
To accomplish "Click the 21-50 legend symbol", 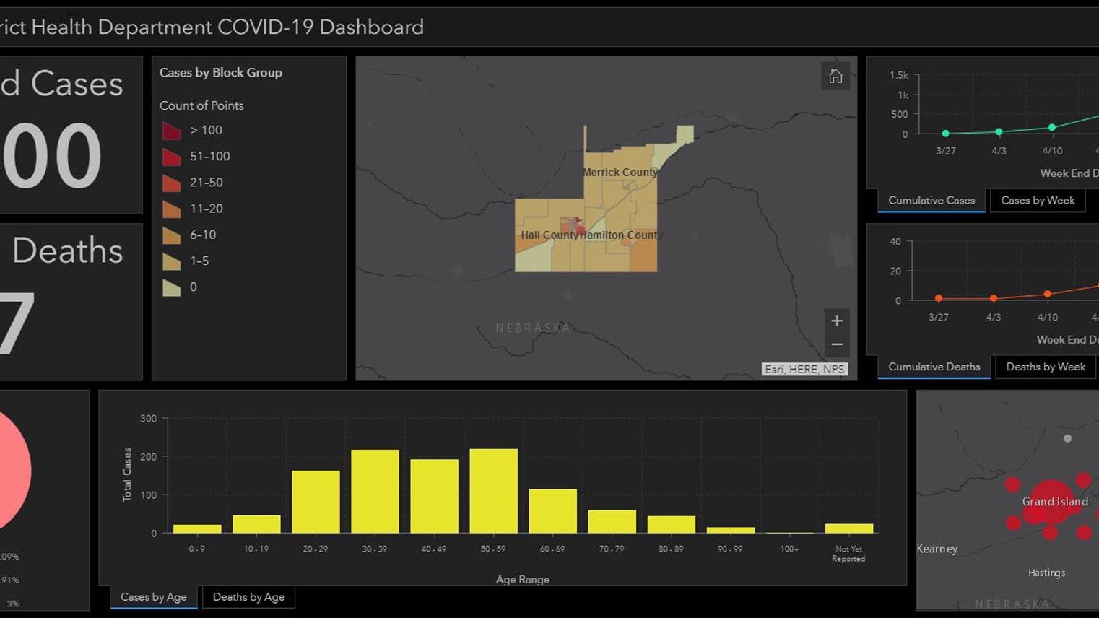I will 171,183.
